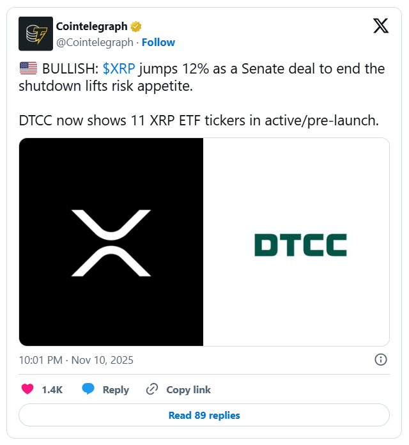Screen dimensions: 409x445
Task: Click the gold verified badge
Action: click(x=136, y=27)
